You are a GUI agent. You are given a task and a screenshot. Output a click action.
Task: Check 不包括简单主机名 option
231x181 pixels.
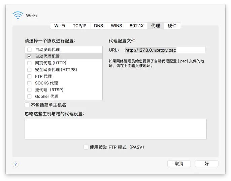[x=27, y=105]
